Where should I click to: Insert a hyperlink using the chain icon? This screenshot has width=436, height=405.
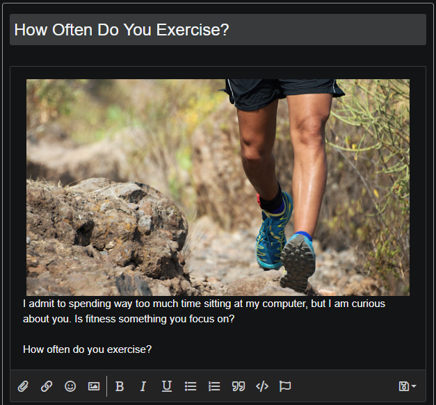click(47, 386)
